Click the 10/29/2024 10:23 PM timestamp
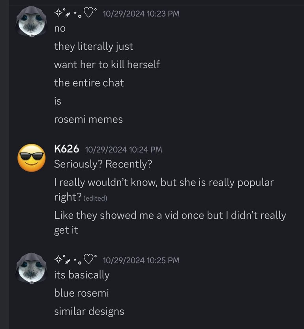Viewport: 304px width, 329px height. [x=141, y=14]
